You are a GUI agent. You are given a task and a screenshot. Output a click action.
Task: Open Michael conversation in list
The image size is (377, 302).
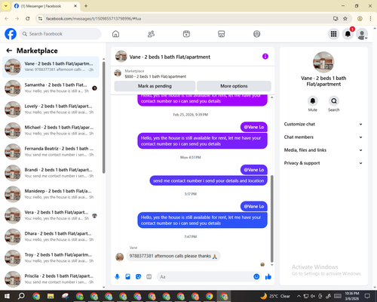[x=51, y=131]
